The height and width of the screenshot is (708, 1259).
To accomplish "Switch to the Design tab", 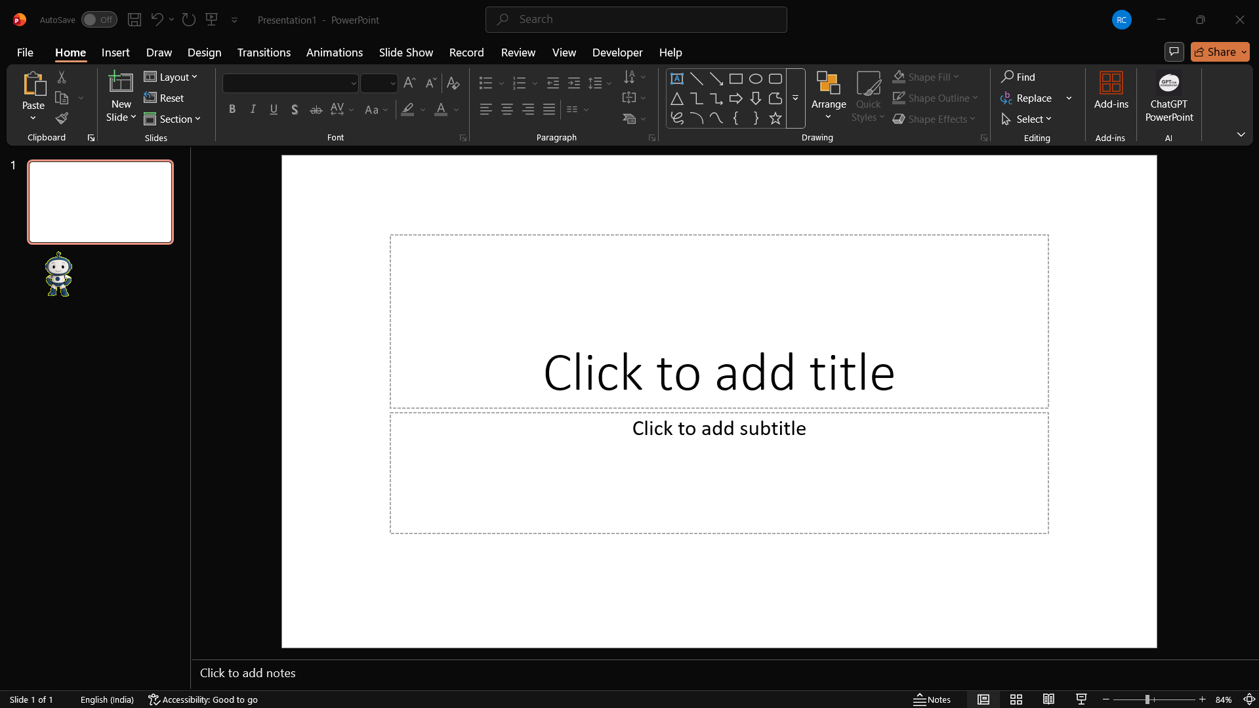I will [205, 52].
